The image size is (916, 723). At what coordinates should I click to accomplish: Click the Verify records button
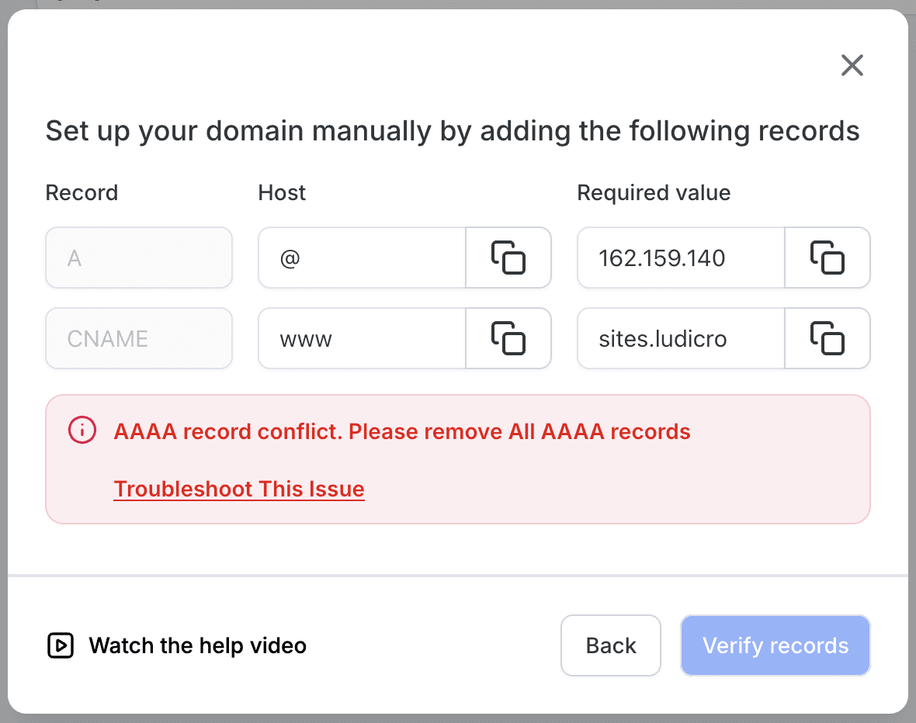pyautogui.click(x=775, y=645)
